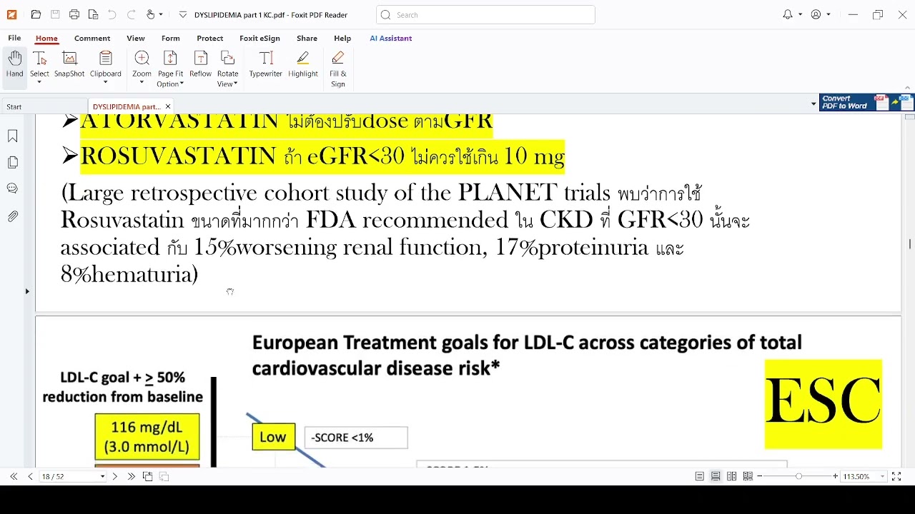Expand the Page Fit Option dropdown arrow

point(182,84)
